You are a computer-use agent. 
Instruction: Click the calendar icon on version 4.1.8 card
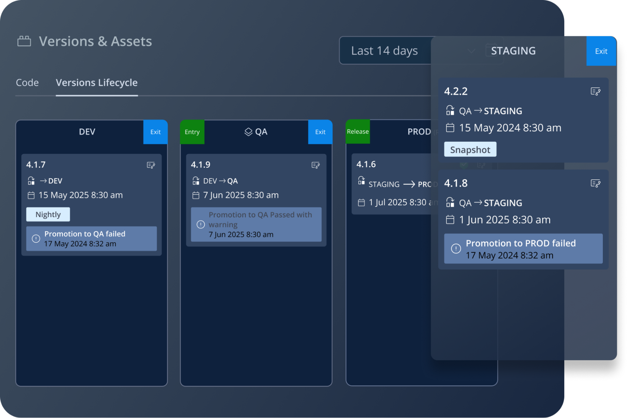(451, 219)
